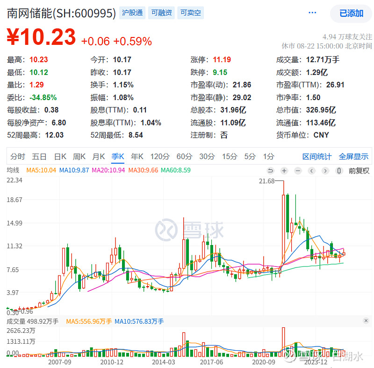Switch to the 120分 interval tab
Image resolution: width=374 pixels, height=368 pixels.
(x=160, y=157)
